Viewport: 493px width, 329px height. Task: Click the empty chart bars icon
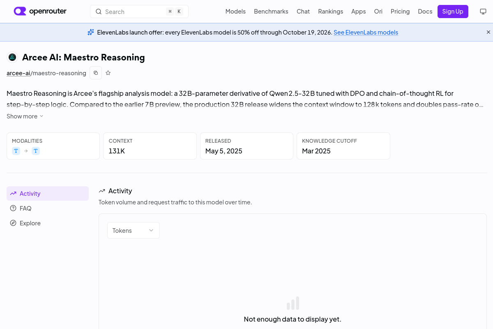(x=293, y=303)
